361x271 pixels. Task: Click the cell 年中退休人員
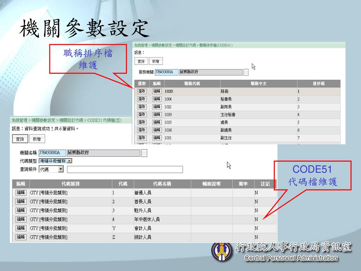point(147,219)
